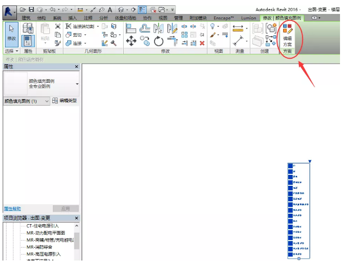Select the Offset tool
Viewport: 344px width, 265px height.
coord(145,28)
